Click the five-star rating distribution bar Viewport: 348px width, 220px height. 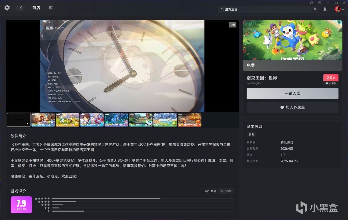click(143, 199)
